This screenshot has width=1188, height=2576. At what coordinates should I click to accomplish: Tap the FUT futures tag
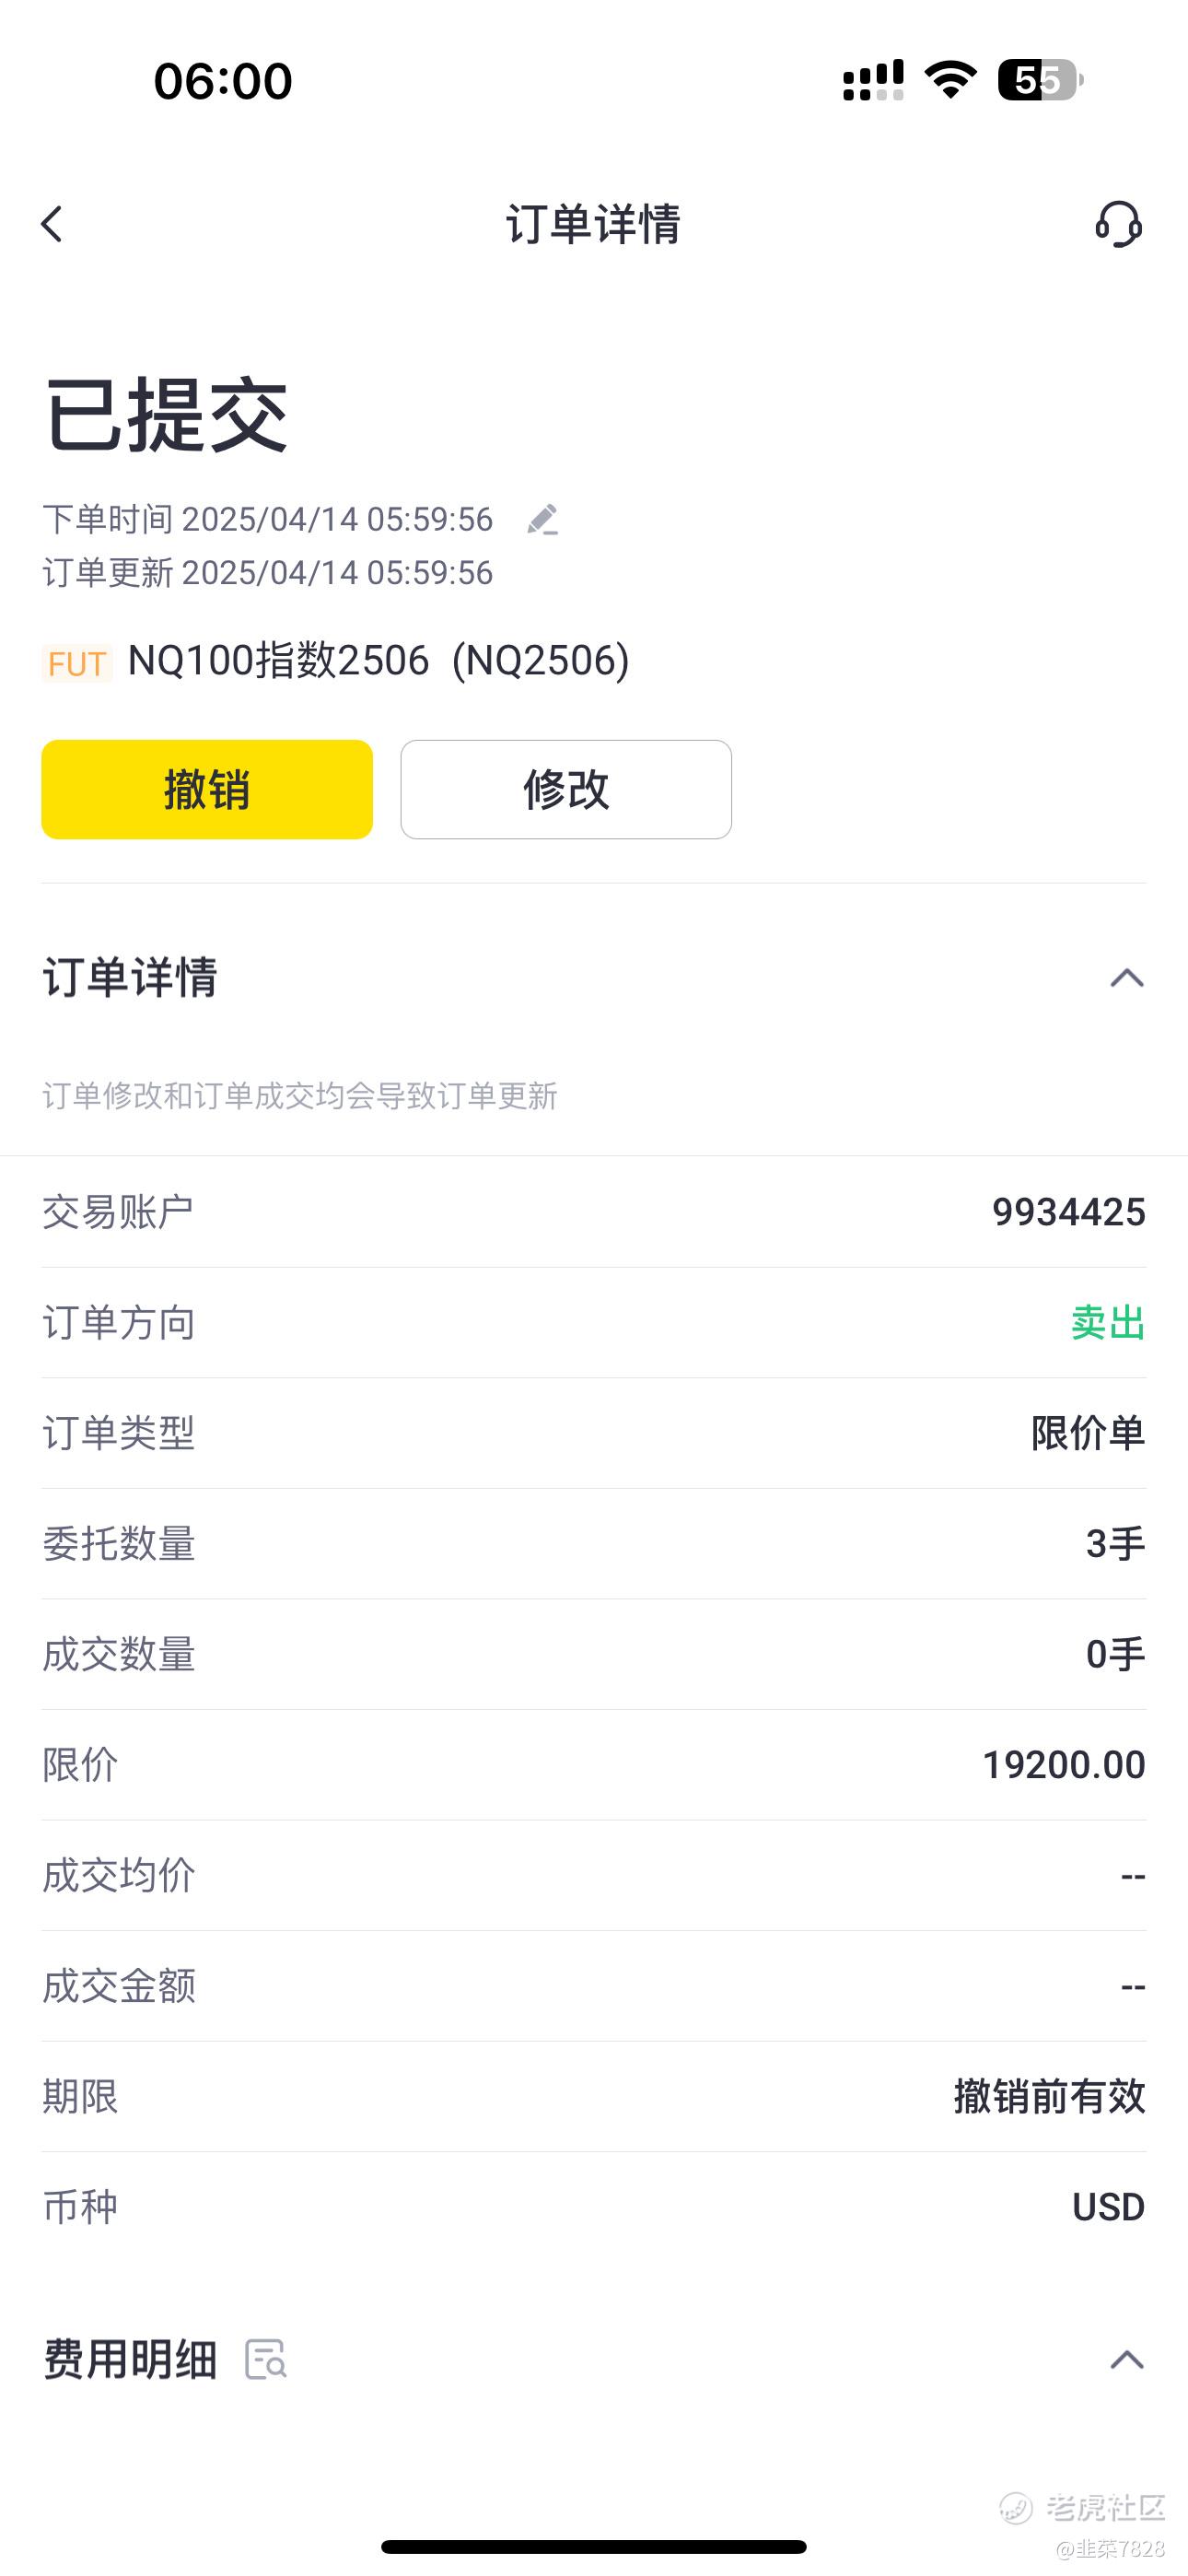(77, 663)
